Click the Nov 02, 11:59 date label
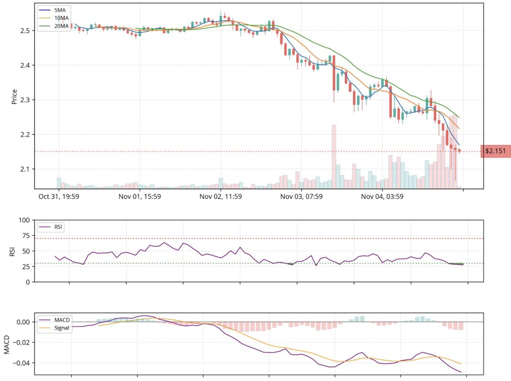 221,196
